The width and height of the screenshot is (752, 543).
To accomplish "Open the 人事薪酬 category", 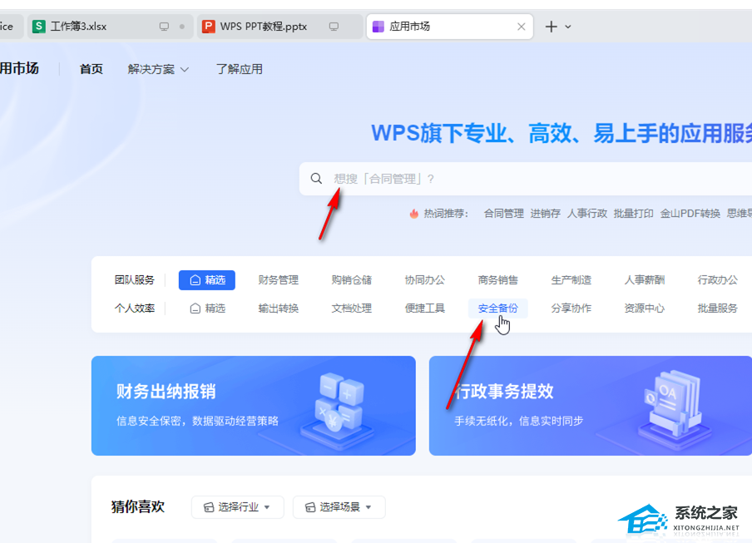I will pos(644,280).
